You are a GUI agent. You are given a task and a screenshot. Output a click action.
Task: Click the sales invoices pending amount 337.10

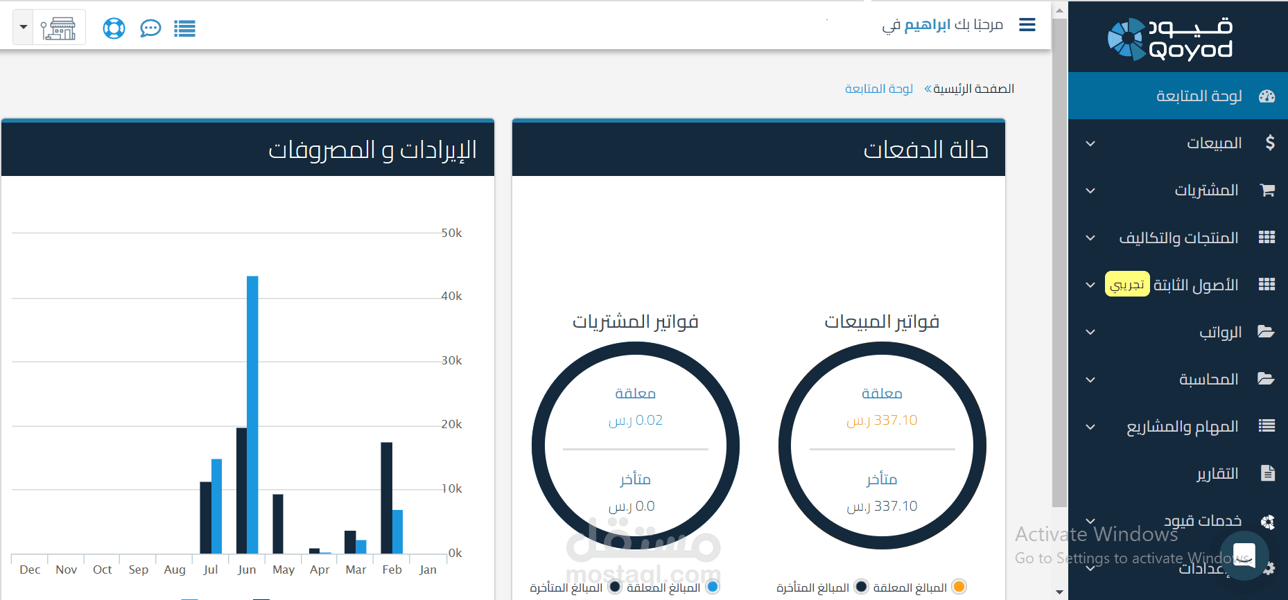coord(882,421)
